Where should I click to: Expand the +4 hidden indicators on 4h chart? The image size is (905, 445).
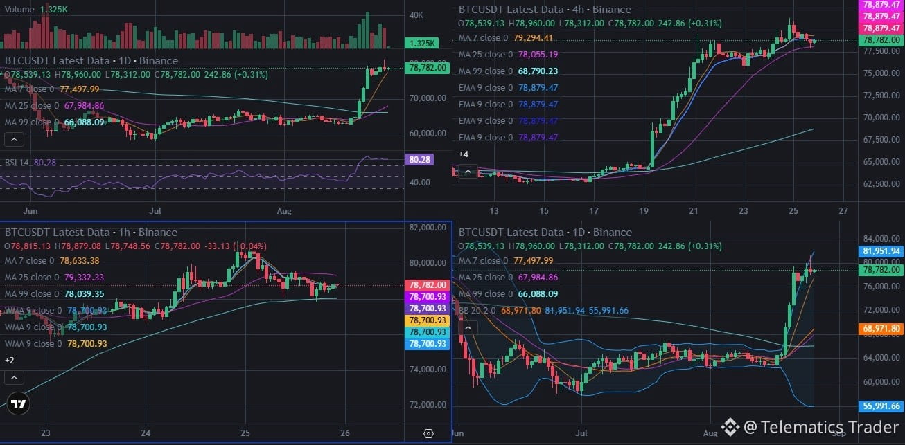tap(464, 154)
